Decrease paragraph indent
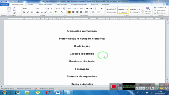Viewport: 169px width, 95px height. pos(87,8)
